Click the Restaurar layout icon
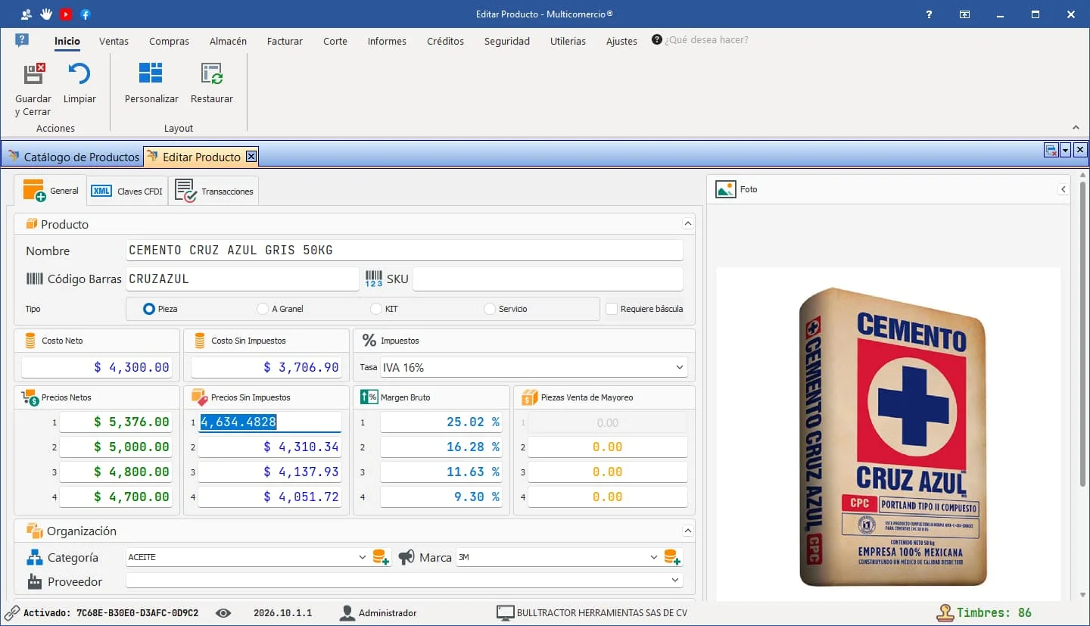Viewport: 1090px width, 626px height. tap(212, 73)
